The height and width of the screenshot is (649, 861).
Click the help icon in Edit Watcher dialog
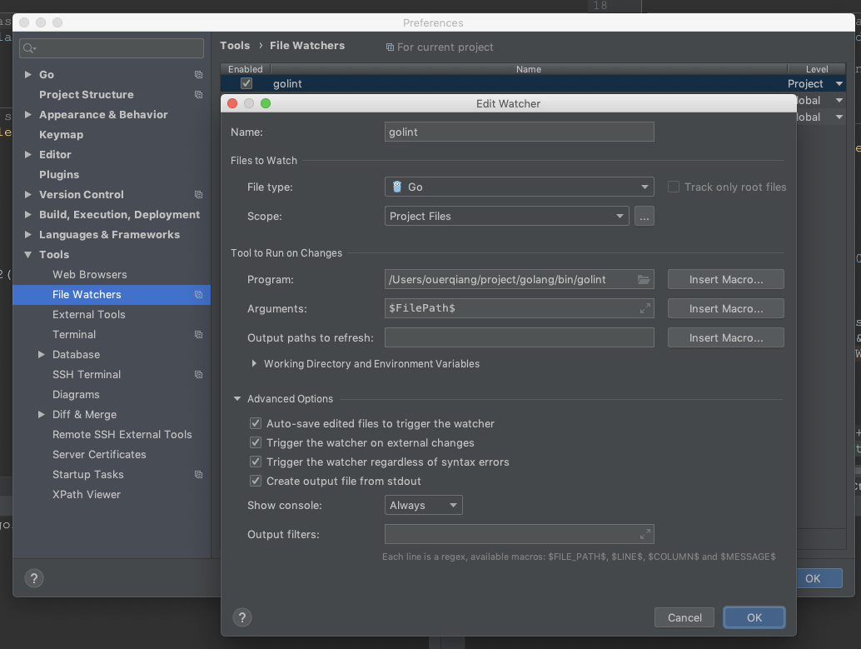tap(242, 617)
